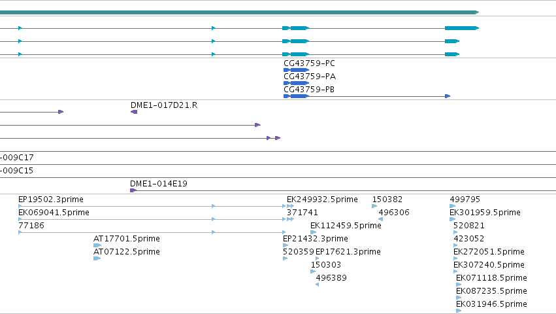Click the DME1-014E19 start arrow glyph

(x=133, y=190)
